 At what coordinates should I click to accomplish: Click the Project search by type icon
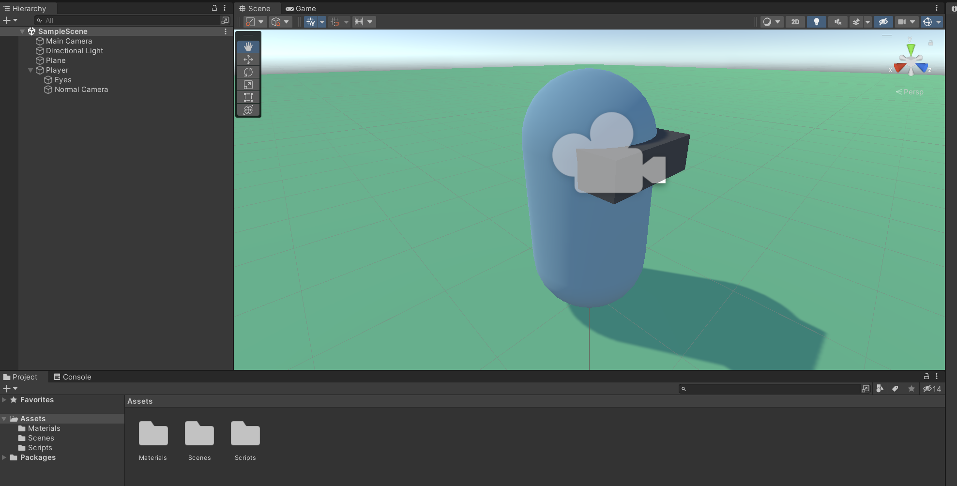coord(880,389)
